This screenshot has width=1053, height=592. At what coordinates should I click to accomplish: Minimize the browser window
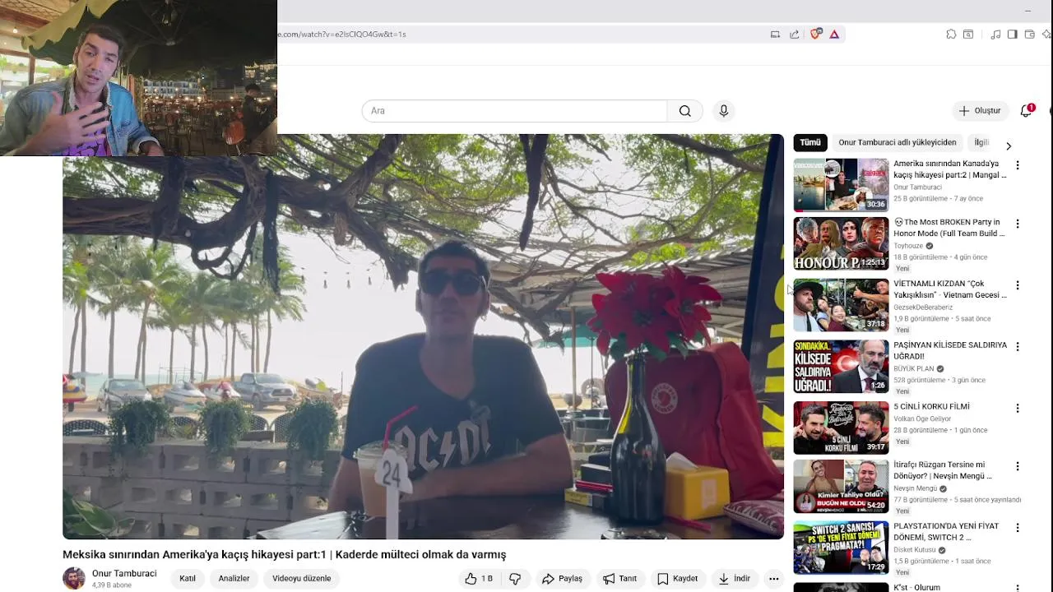(x=1027, y=11)
